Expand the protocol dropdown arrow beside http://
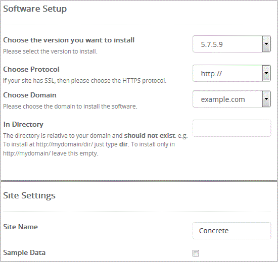 [x=266, y=73]
